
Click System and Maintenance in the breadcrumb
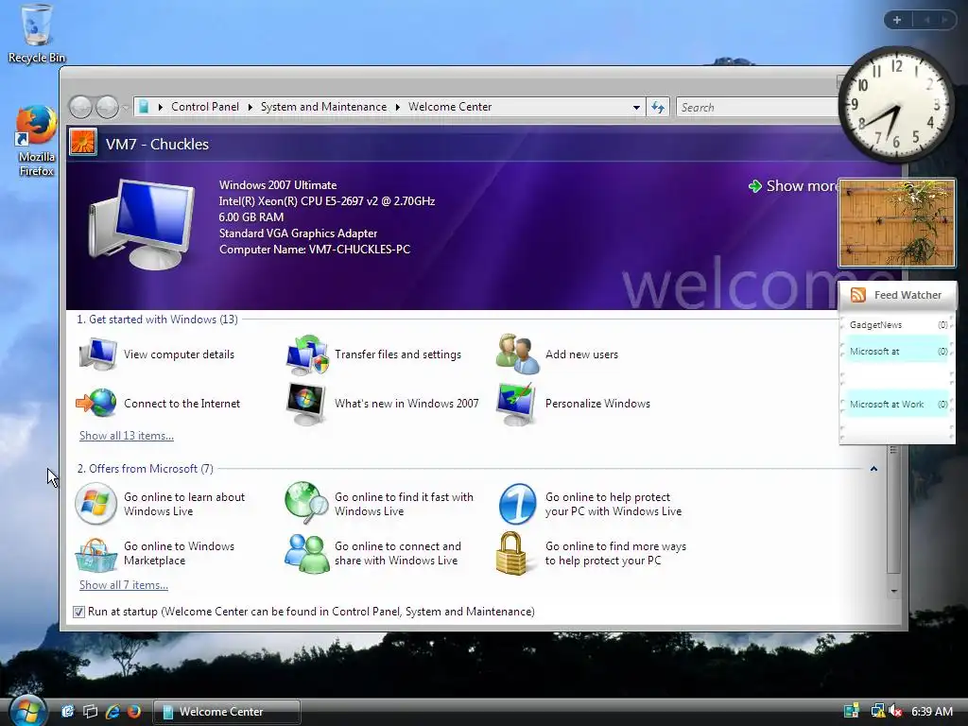323,107
